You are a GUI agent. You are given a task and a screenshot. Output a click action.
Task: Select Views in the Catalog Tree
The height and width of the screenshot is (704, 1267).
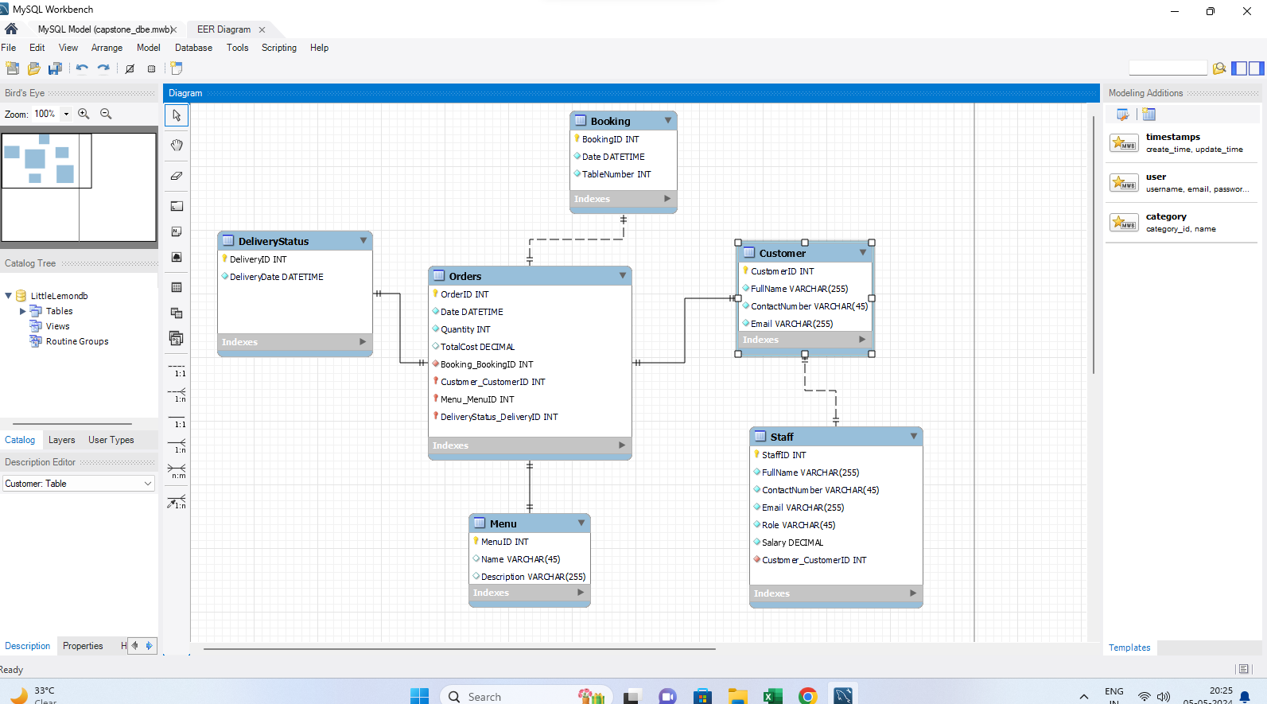point(57,326)
